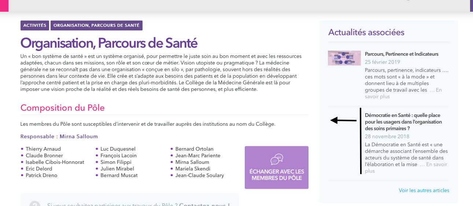The image size is (473, 206).
Task: Open Voir les autres articles link
Action: 424,190
